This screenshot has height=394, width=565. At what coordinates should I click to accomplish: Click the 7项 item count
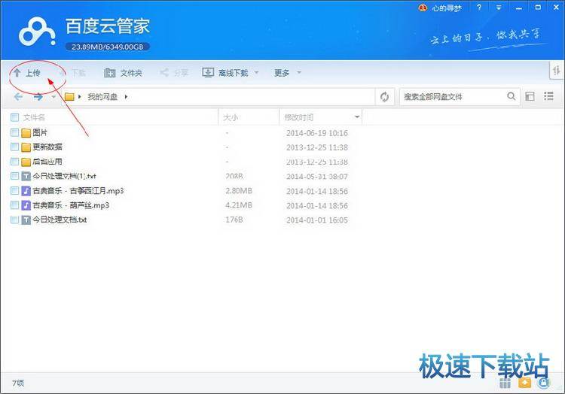point(18,383)
